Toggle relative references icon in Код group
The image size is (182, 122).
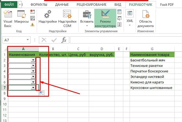pyautogui.click(x=33, y=18)
